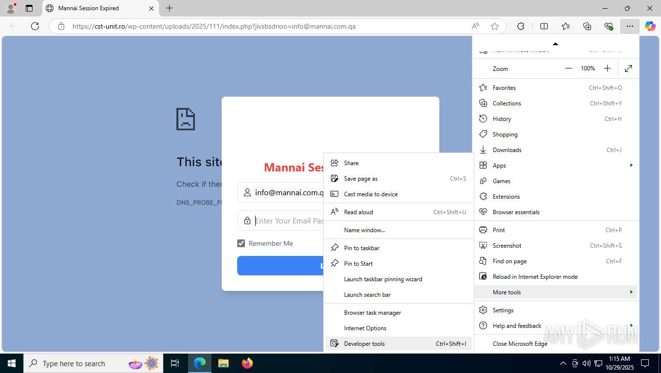The width and height of the screenshot is (661, 373).
Task: Open Browser task manager
Action: coord(399,313)
